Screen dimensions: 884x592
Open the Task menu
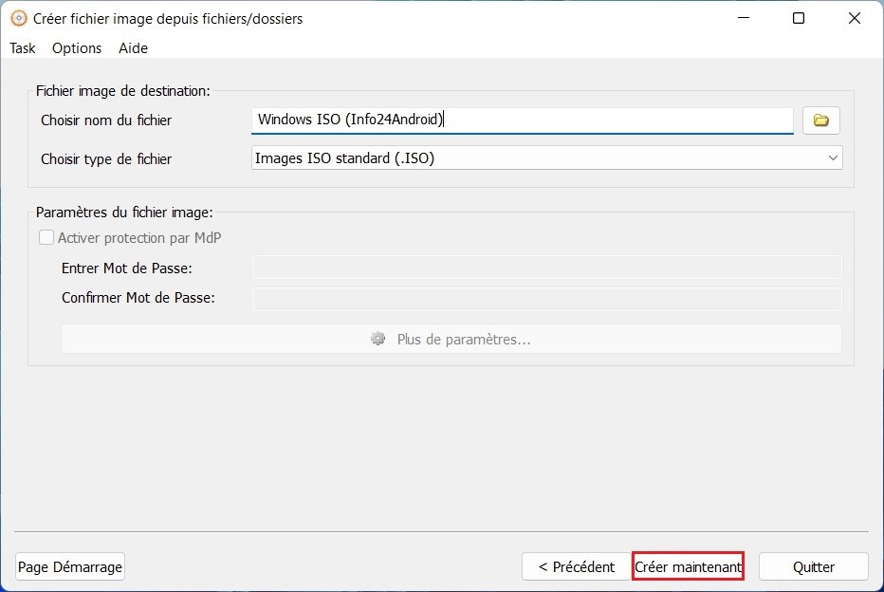point(22,47)
